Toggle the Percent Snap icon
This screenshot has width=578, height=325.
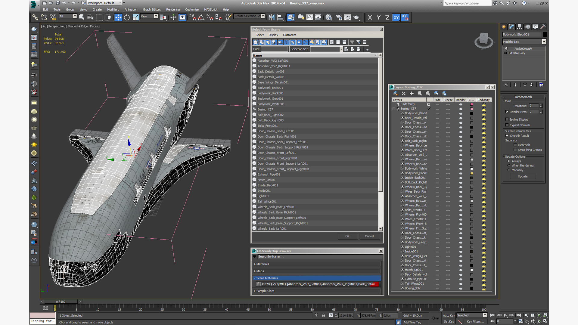pos(210,17)
